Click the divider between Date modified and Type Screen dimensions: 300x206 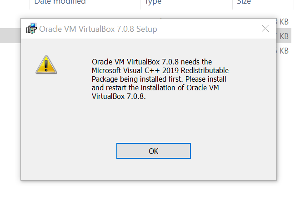click(x=140, y=4)
